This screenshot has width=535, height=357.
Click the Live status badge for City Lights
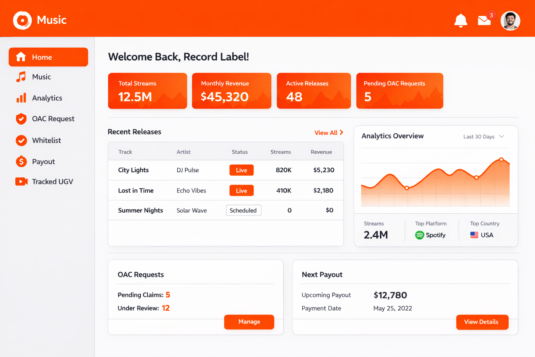(241, 170)
